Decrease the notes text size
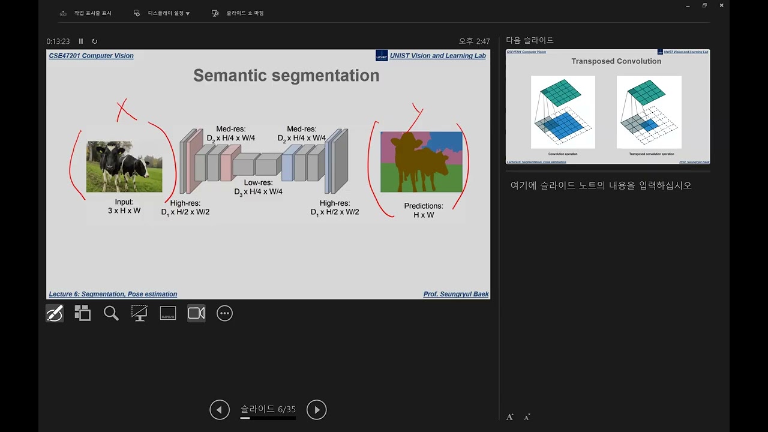 point(527,417)
